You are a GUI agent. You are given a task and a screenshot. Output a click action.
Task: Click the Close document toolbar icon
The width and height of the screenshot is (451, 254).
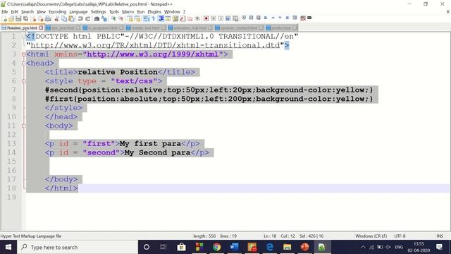(34, 19)
